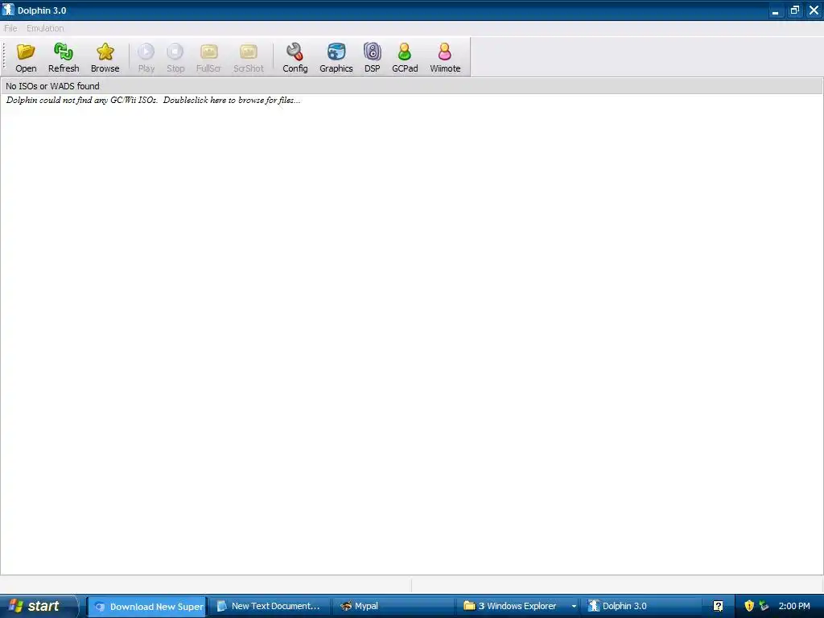This screenshot has width=824, height=618.
Task: Refresh the game list
Action: tap(64, 57)
